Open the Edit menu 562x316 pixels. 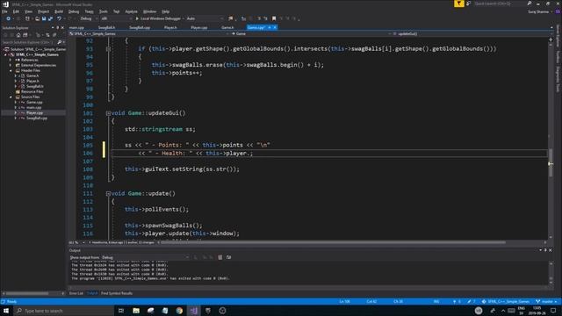click(x=16, y=11)
